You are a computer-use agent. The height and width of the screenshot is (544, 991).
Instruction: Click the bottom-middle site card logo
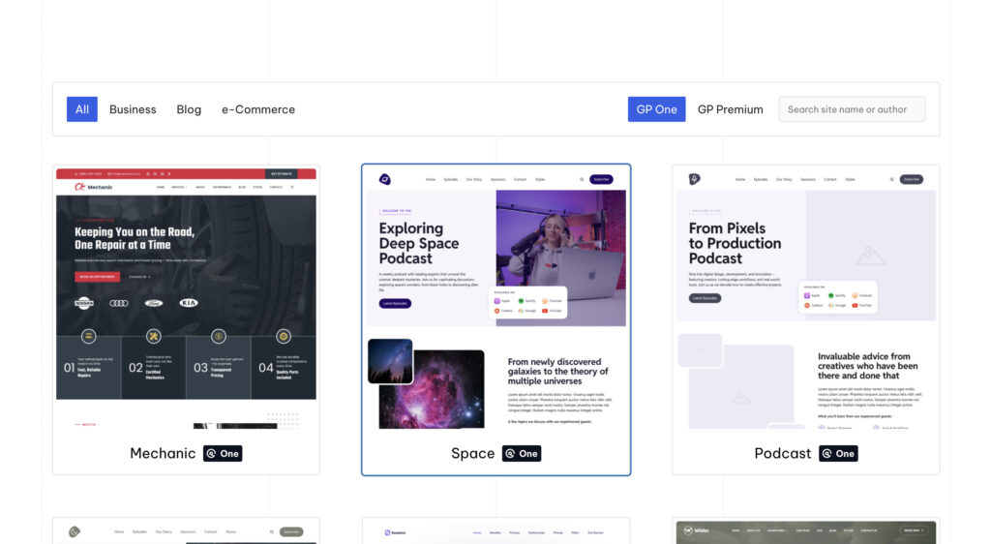pos(395,532)
